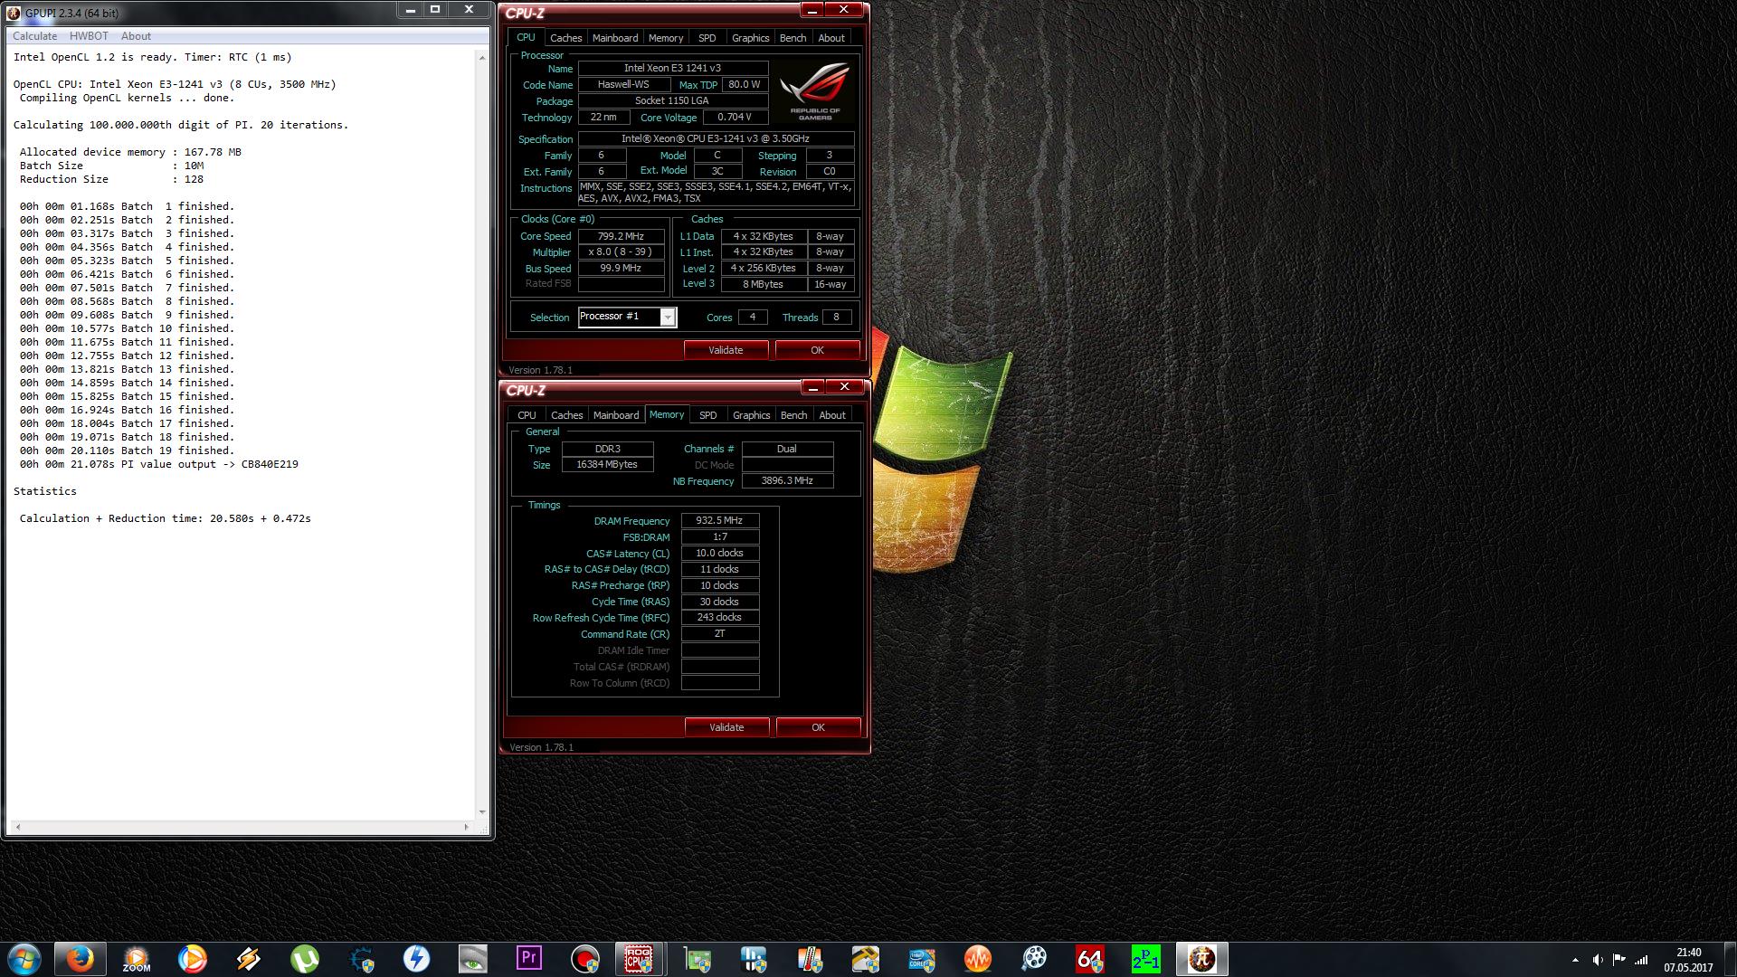Open the Windows Start menu orb
The height and width of the screenshot is (977, 1737).
click(24, 959)
